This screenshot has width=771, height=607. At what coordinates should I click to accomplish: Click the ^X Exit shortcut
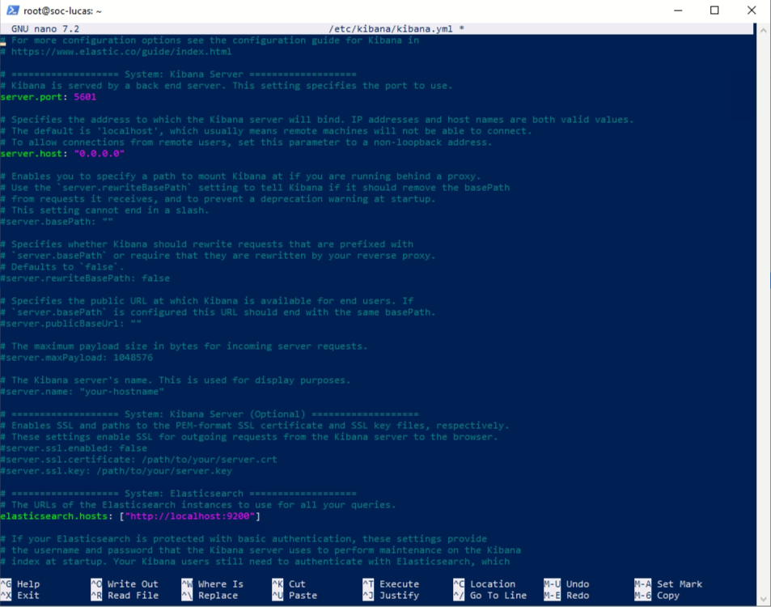(x=20, y=595)
